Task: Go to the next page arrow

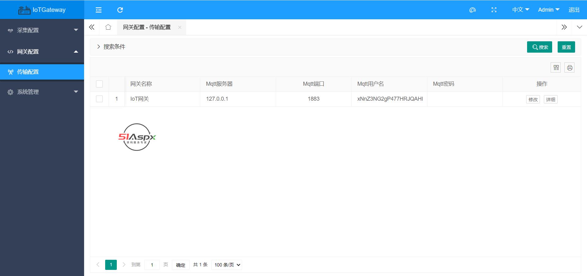Action: pyautogui.click(x=124, y=265)
